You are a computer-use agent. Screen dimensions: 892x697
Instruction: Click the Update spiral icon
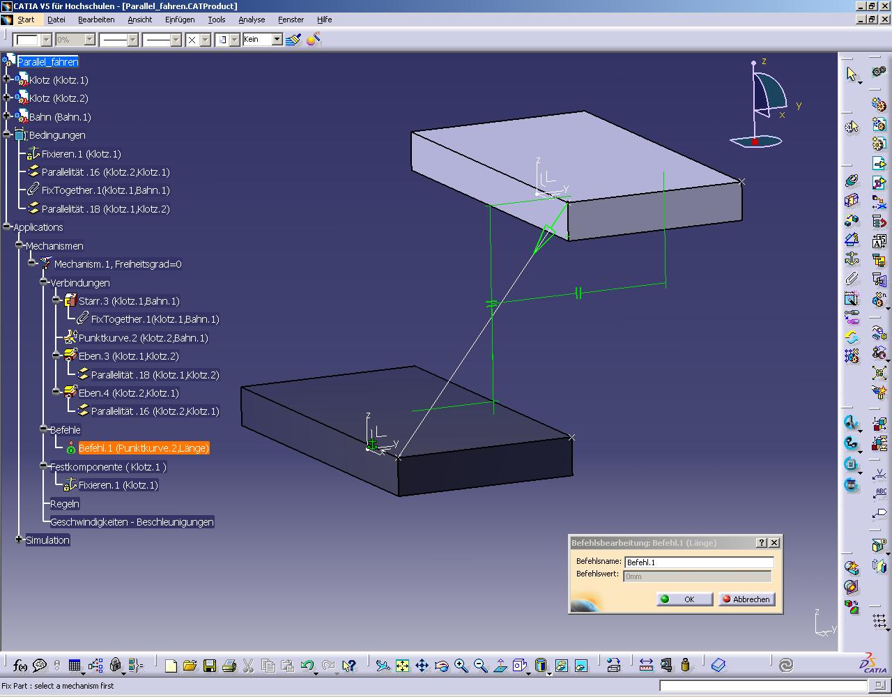click(x=786, y=666)
